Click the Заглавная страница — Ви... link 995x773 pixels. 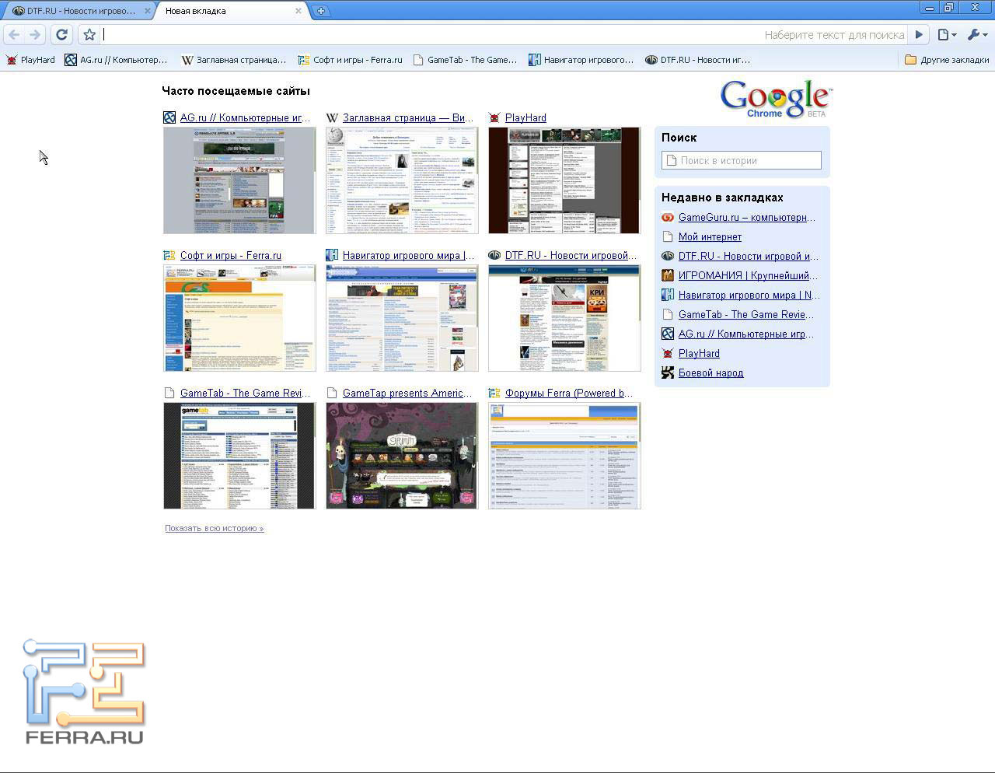[x=408, y=117]
